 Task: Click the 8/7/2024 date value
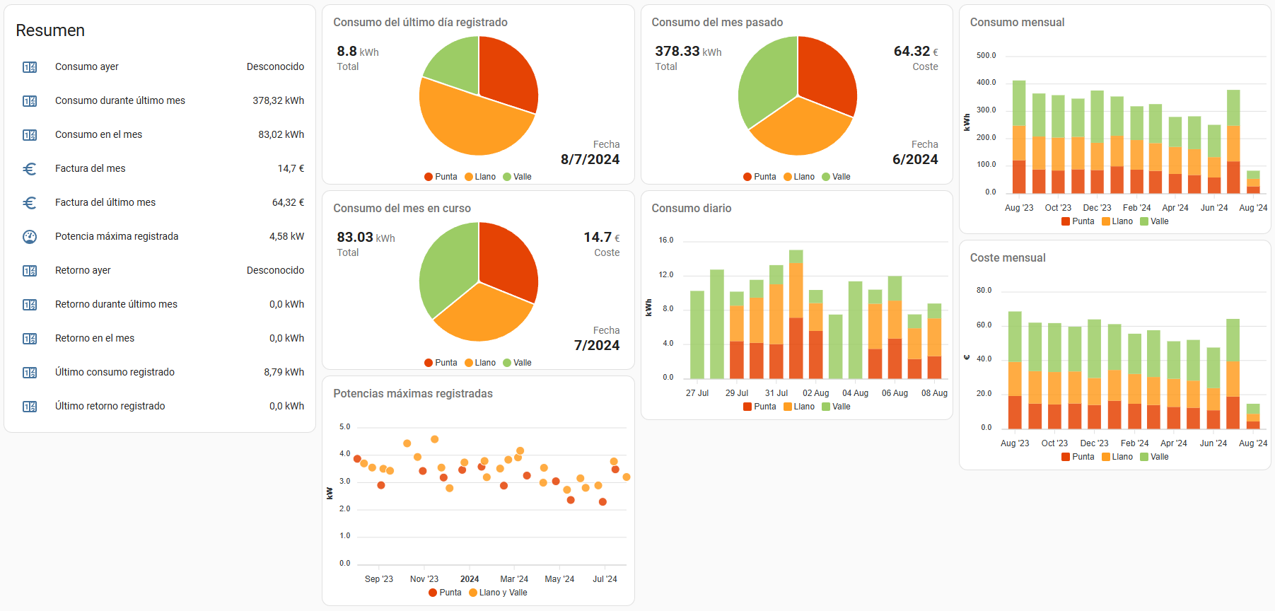click(x=590, y=160)
